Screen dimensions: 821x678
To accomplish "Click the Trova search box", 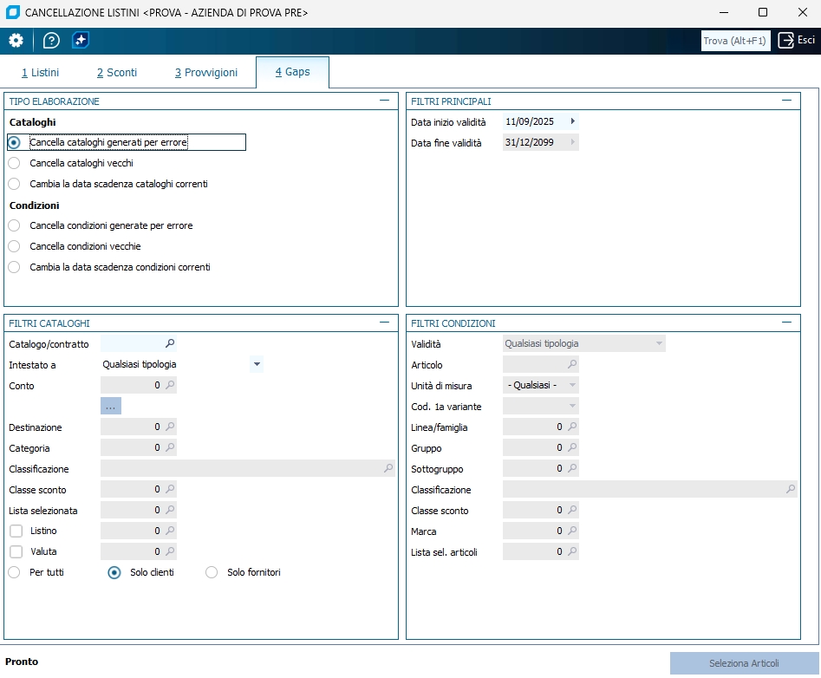I will pos(734,41).
